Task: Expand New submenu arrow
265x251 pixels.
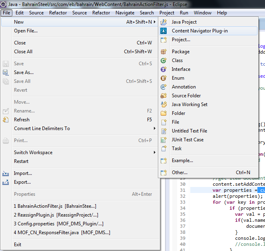Action: click(x=154, y=22)
